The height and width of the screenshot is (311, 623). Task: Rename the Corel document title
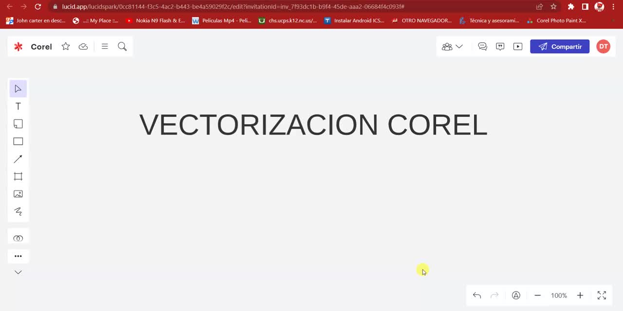point(41,47)
